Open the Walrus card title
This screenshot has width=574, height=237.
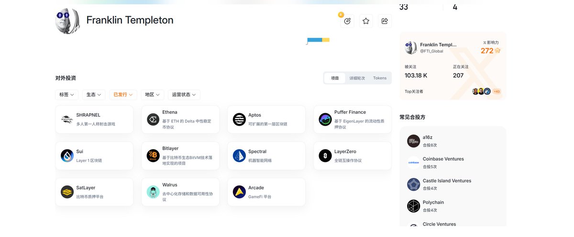(170, 185)
